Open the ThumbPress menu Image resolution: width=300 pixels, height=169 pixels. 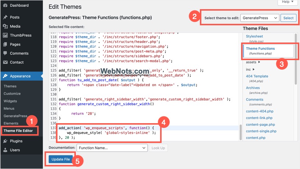tap(21, 35)
